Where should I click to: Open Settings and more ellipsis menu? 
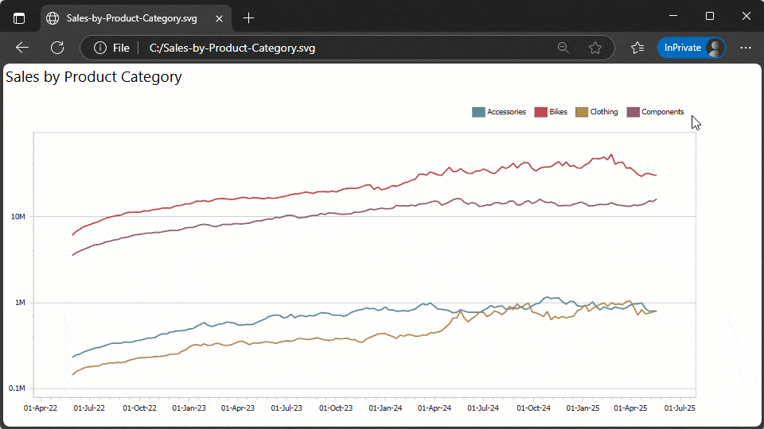tap(746, 48)
